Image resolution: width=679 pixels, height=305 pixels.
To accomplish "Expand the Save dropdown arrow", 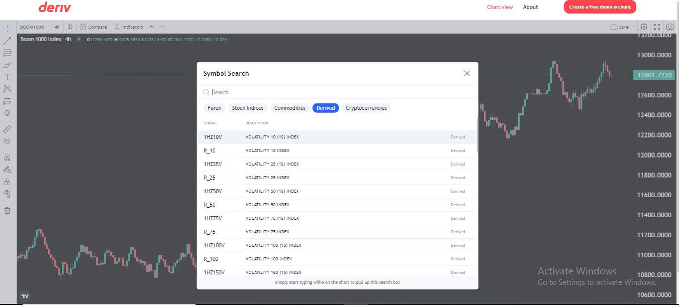I will coord(634,27).
